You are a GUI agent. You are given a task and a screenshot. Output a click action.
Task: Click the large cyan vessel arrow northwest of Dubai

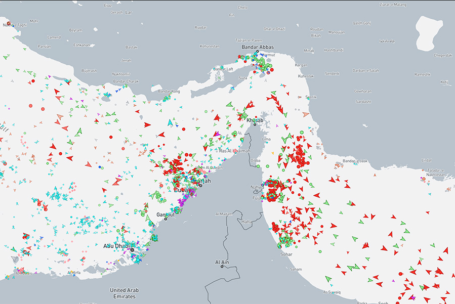click(x=171, y=122)
